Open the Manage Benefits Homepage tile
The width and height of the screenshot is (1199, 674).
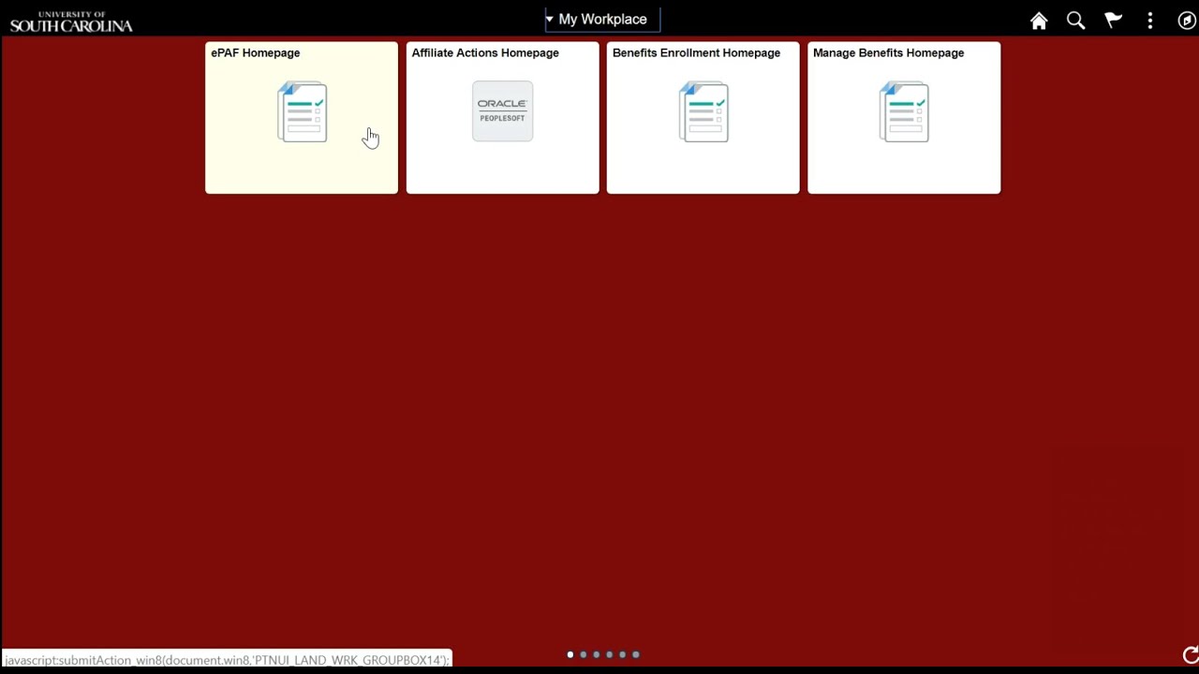904,118
